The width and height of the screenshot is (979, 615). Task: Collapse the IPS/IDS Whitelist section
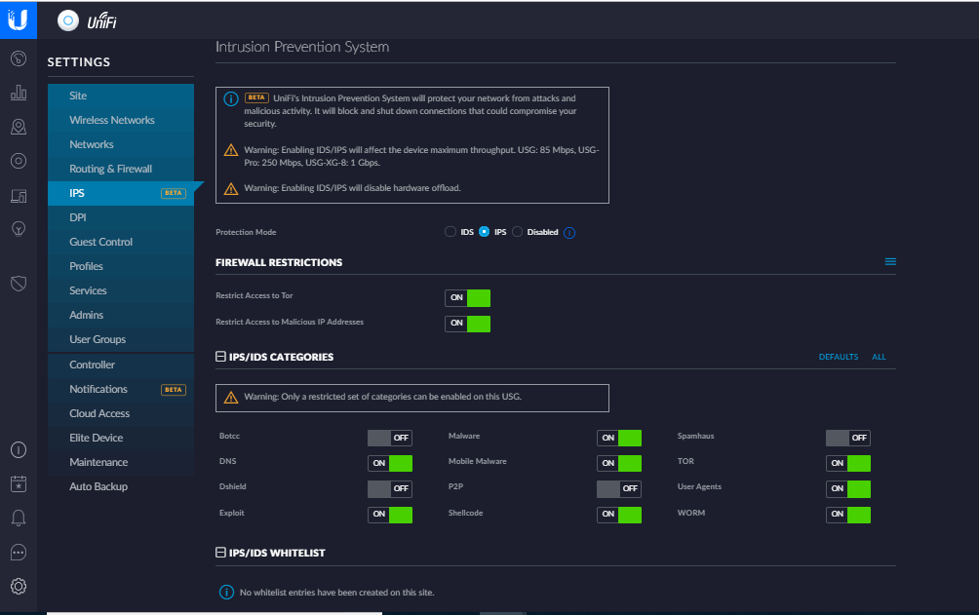(x=220, y=553)
